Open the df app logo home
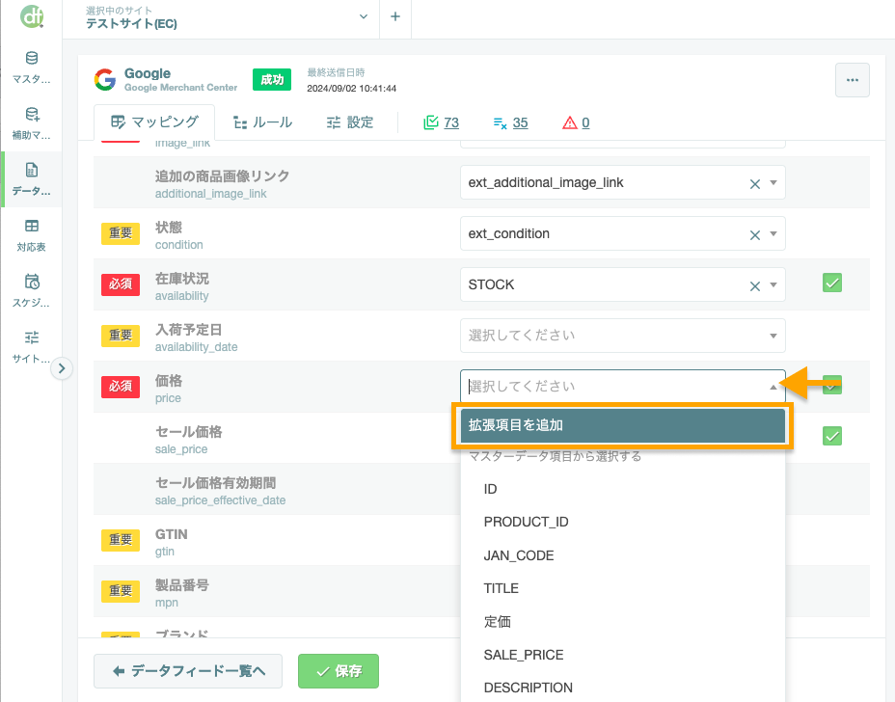This screenshot has height=702, width=895. coord(32,16)
